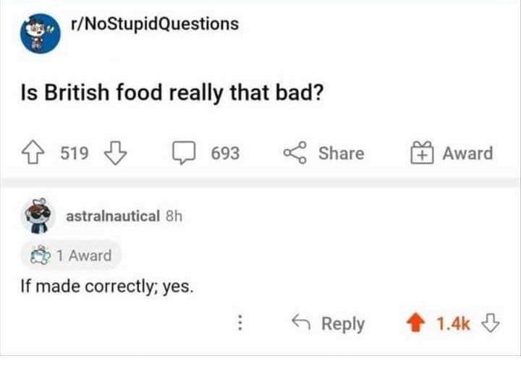The height and width of the screenshot is (369, 521).
Task: Click the Reply button text
Action: (x=343, y=323)
